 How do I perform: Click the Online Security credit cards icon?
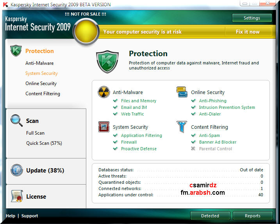coord(182,92)
